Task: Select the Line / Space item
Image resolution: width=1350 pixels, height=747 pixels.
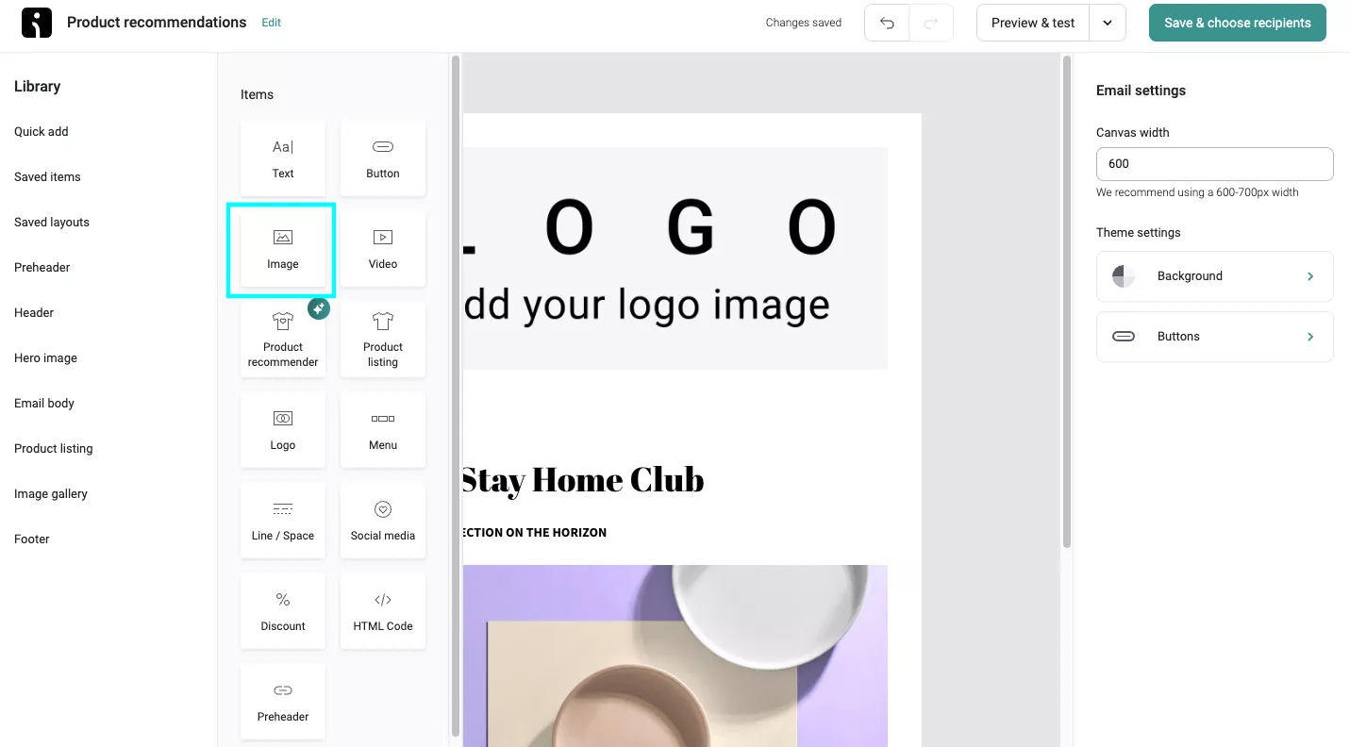Action: click(282, 520)
